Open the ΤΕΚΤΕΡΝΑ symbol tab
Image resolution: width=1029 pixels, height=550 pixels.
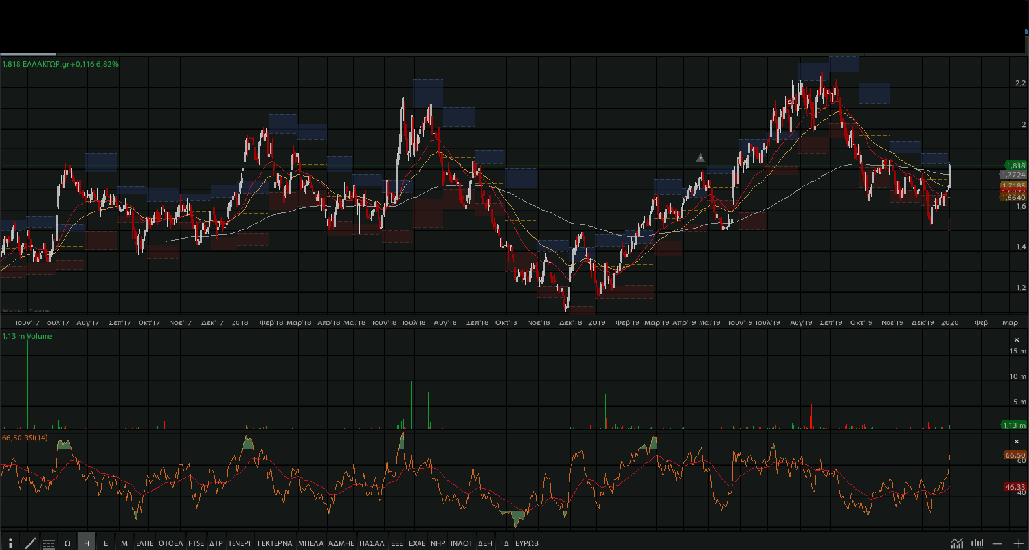274,543
